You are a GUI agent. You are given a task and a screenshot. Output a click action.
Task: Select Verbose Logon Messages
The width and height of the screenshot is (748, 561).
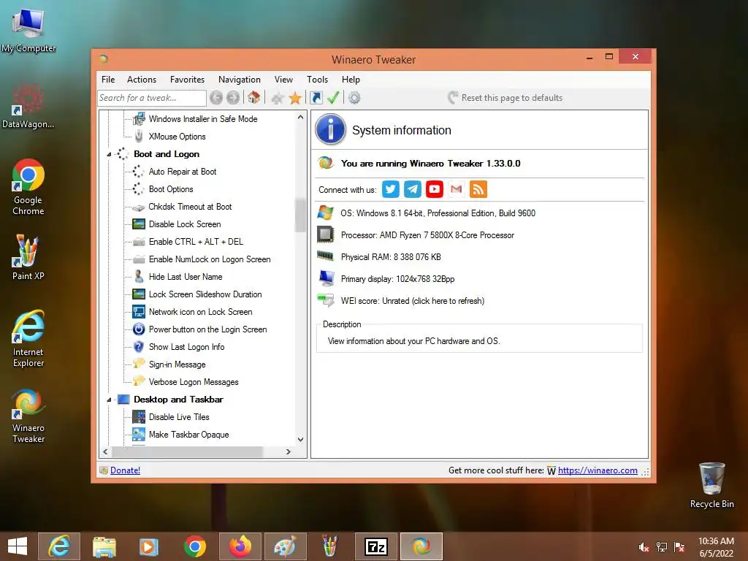(193, 382)
